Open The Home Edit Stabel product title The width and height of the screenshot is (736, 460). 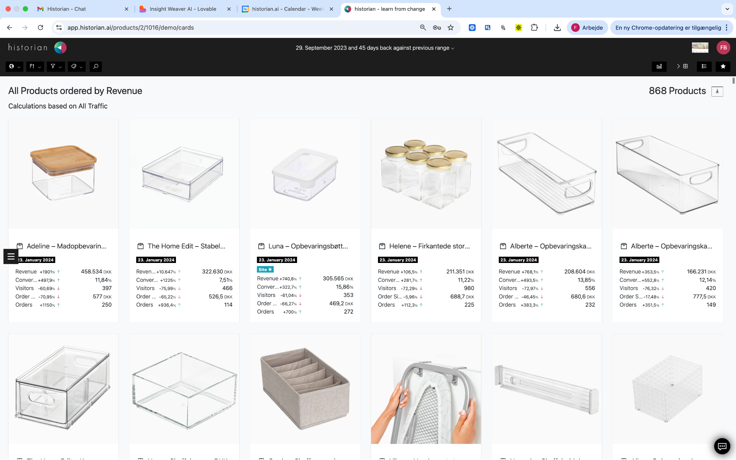[x=186, y=246]
